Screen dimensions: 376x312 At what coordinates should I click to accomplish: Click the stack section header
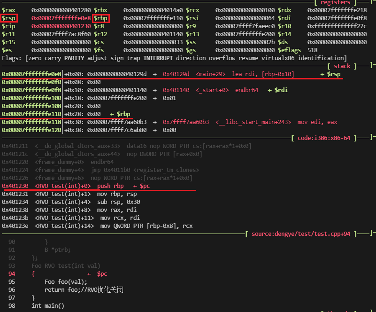coord(342,66)
